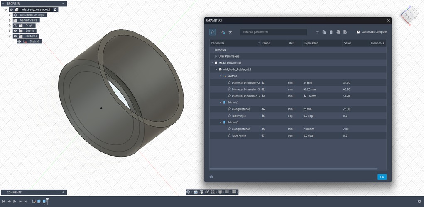
Task: Click the Value column header
Action: point(355,43)
